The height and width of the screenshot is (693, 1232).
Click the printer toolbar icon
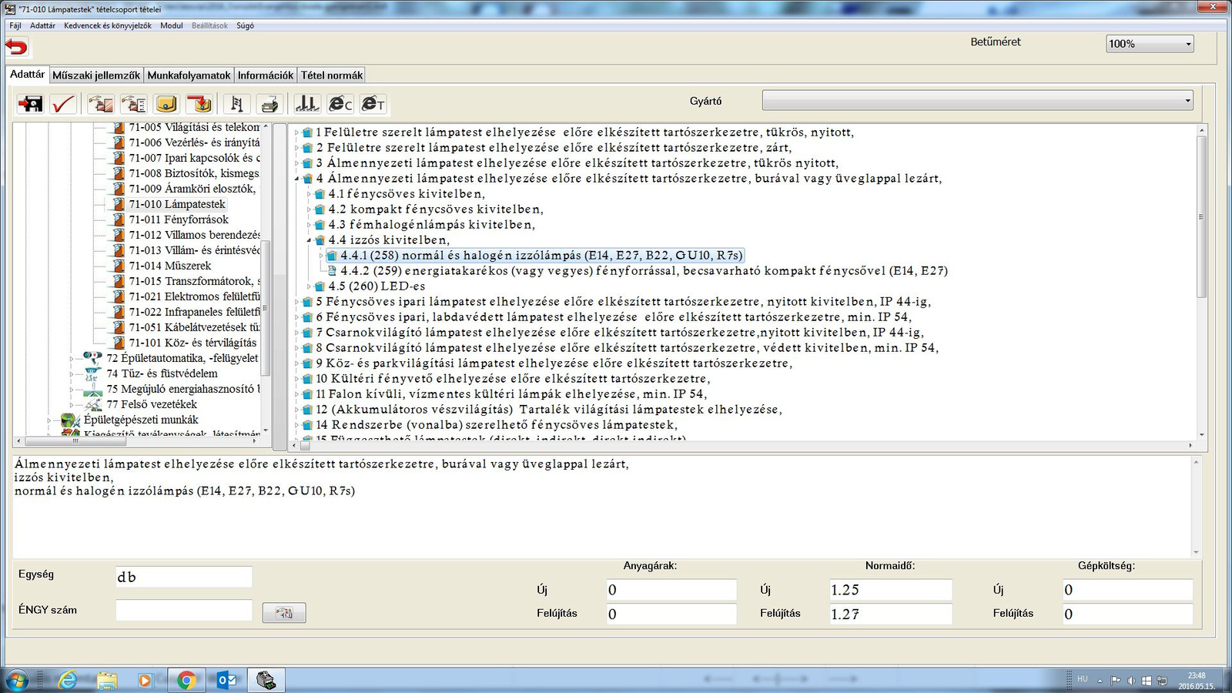(x=269, y=103)
